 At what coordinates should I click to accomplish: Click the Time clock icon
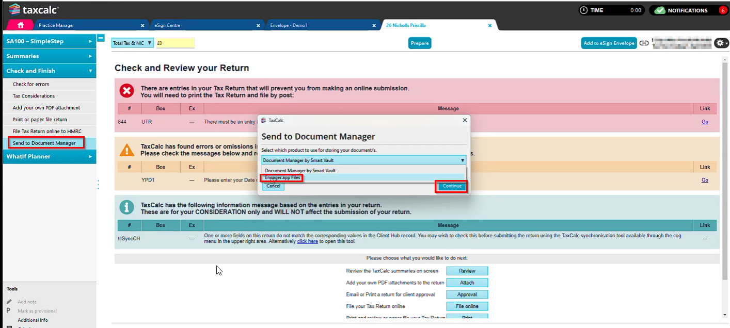coord(583,10)
